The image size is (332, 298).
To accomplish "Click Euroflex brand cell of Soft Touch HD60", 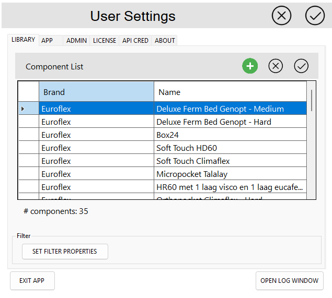I will click(x=96, y=148).
